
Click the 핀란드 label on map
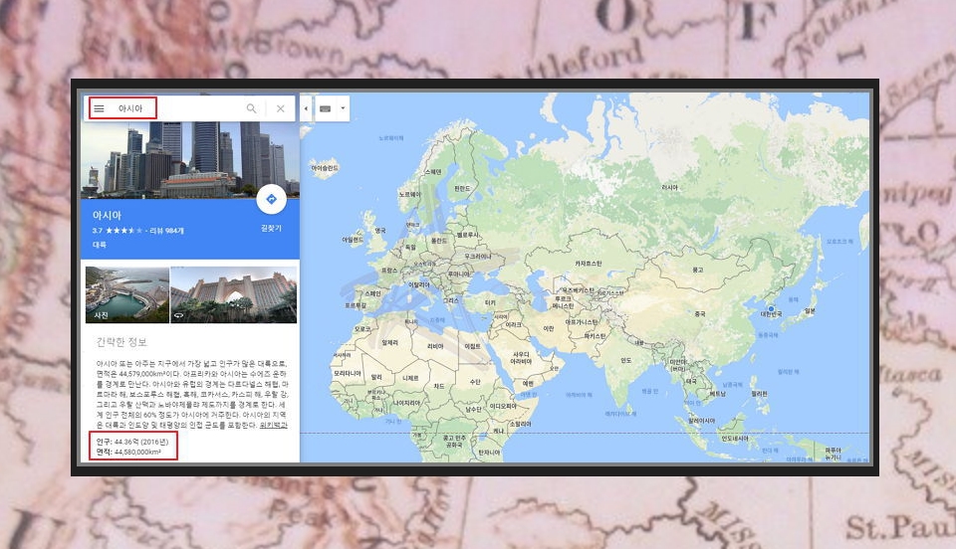[x=462, y=189]
